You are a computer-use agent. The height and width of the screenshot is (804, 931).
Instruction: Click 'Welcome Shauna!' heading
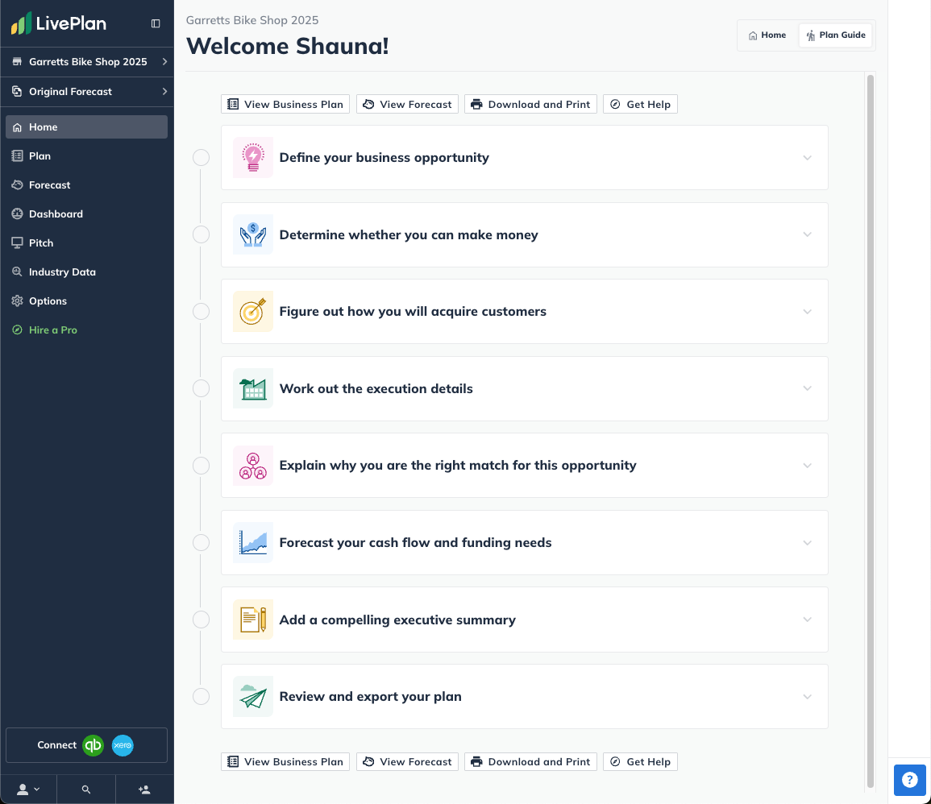pyautogui.click(x=288, y=46)
